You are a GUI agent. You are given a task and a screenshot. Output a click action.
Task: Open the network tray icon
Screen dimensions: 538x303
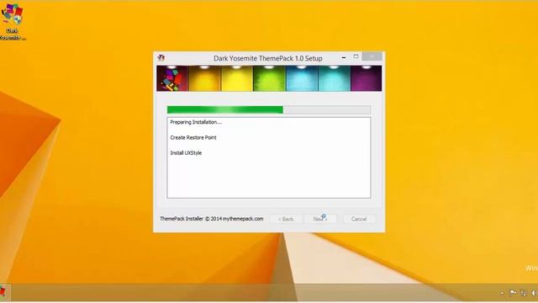[x=524, y=293]
